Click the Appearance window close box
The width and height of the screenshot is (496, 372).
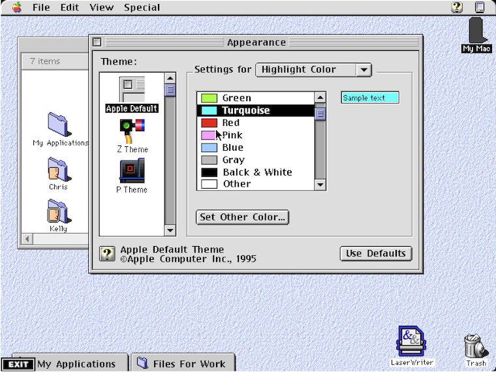[x=97, y=42]
